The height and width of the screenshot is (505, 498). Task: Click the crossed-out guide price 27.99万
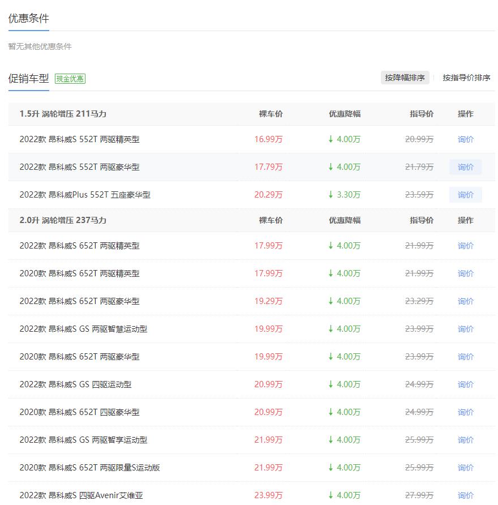tap(419, 495)
